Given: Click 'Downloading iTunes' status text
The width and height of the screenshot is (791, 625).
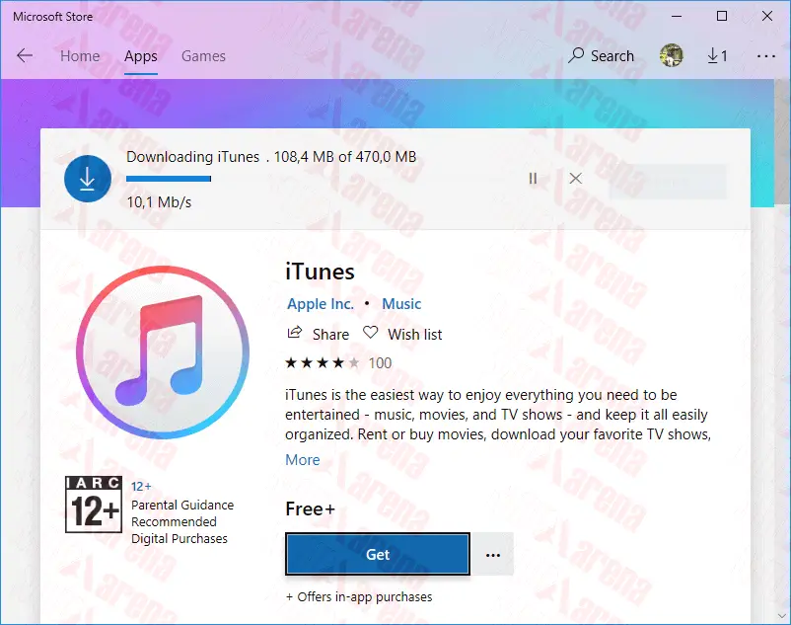Looking at the screenshot, I should click(x=192, y=157).
